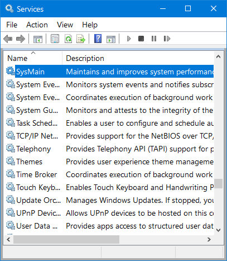
Task: Click the gear icon beside Touch Keyb...
Action: pyautogui.click(x=11, y=187)
